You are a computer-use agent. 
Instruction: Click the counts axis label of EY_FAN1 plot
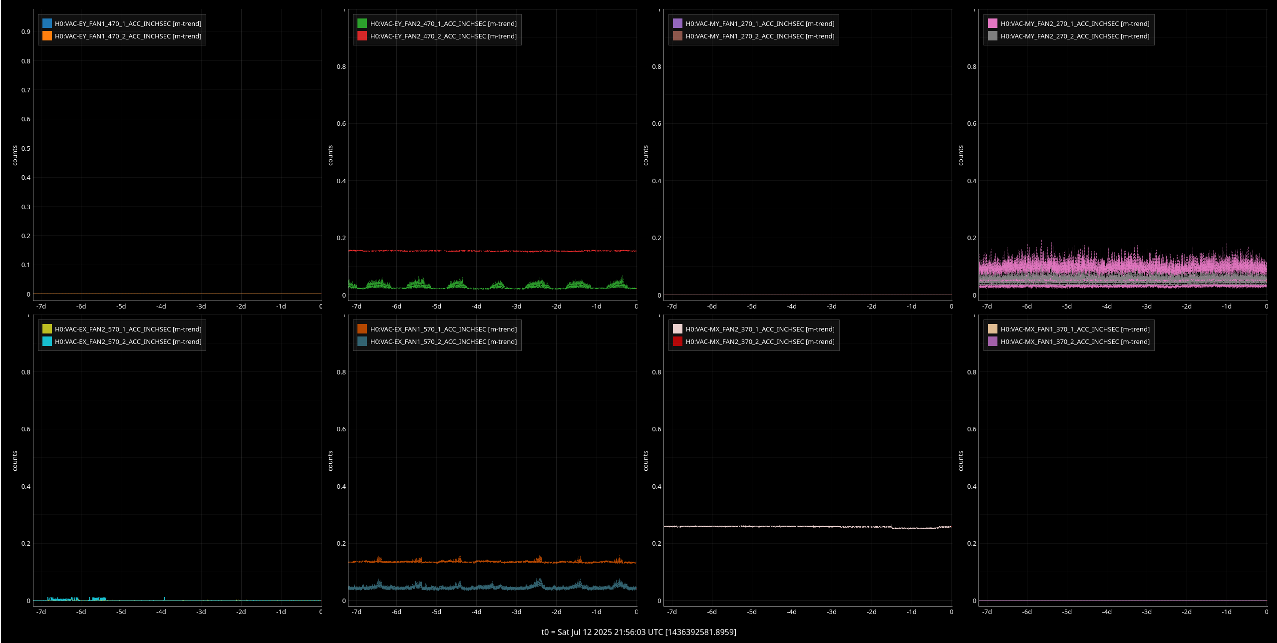(15, 155)
